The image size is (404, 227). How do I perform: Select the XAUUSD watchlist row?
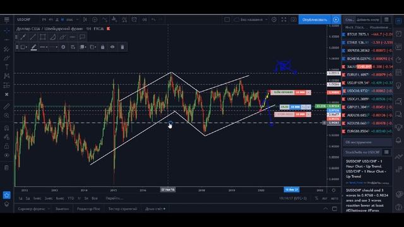[367, 67]
